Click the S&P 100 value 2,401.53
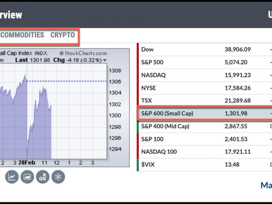The image size is (272, 204). (x=236, y=139)
